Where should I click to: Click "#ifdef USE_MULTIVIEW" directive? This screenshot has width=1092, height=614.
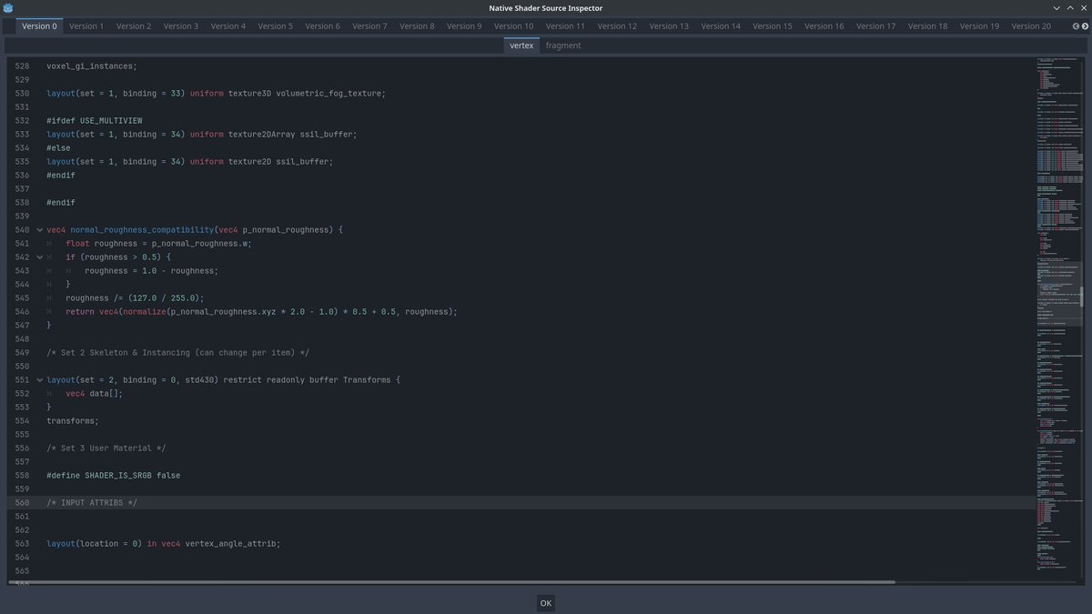pyautogui.click(x=95, y=121)
